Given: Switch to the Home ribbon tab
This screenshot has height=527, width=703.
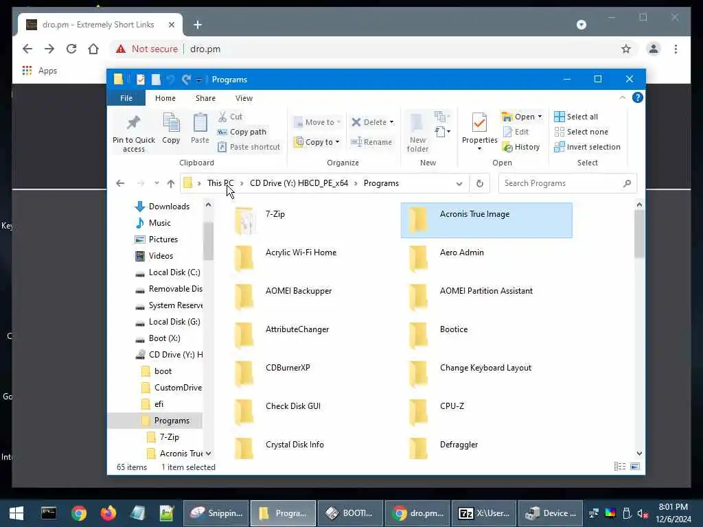Looking at the screenshot, I should click(165, 98).
